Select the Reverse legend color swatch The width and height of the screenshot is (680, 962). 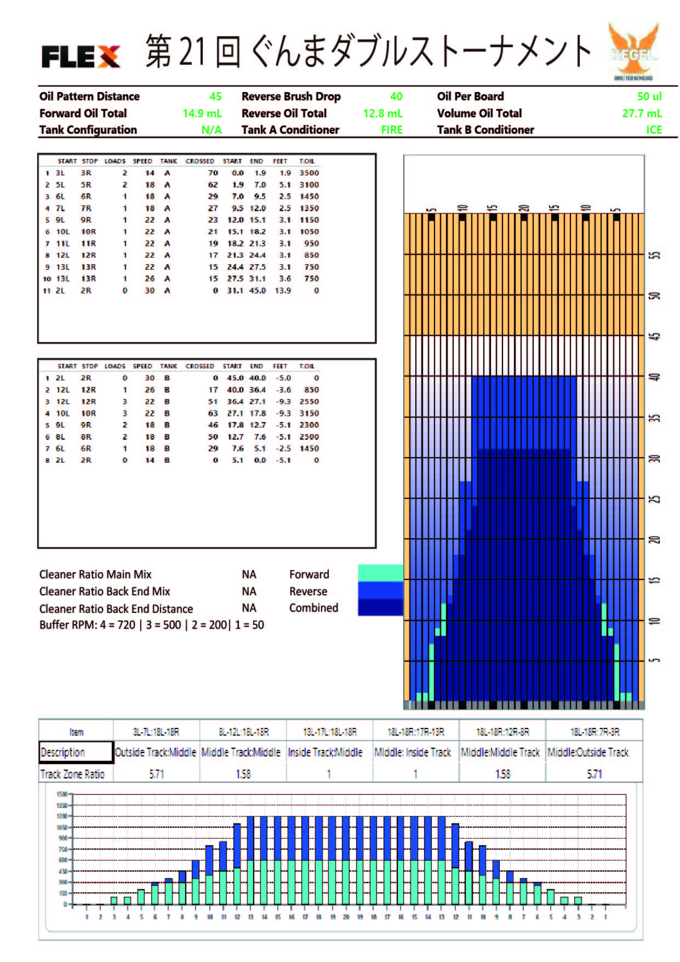(x=380, y=590)
